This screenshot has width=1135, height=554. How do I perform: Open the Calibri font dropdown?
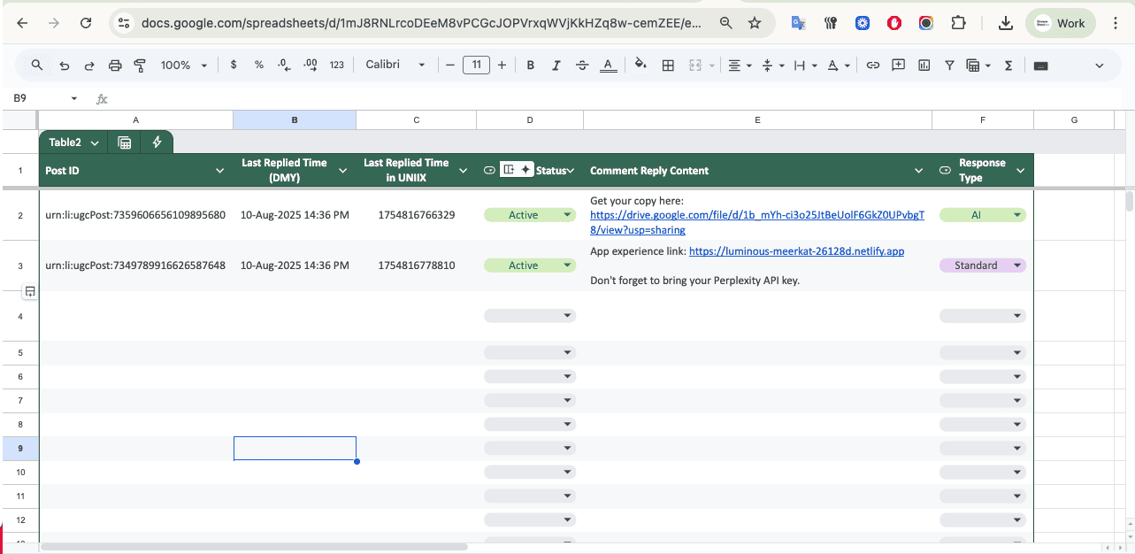[x=395, y=65]
